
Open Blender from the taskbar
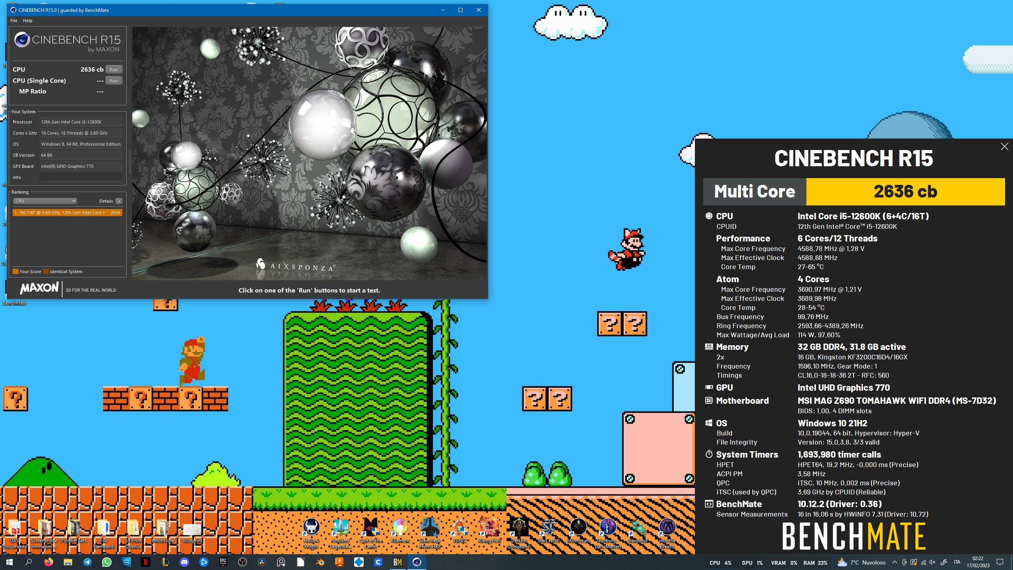point(320,562)
